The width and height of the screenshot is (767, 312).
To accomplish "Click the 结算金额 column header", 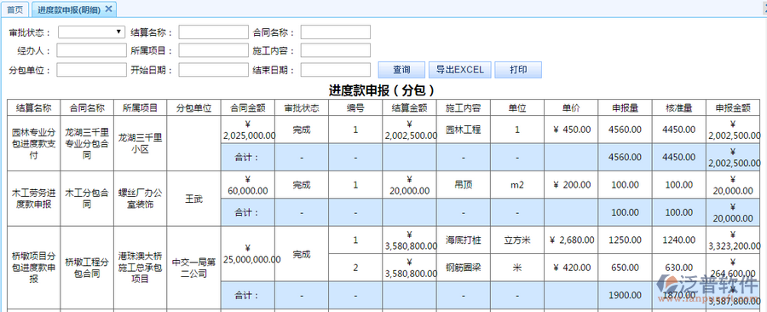I will click(409, 107).
